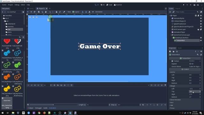
Task: Click the play project button
Action: click(x=184, y=5)
